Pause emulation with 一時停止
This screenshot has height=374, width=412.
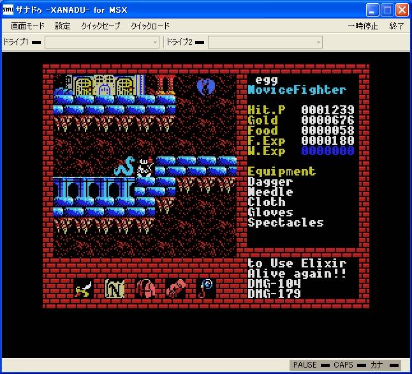pyautogui.click(x=363, y=26)
